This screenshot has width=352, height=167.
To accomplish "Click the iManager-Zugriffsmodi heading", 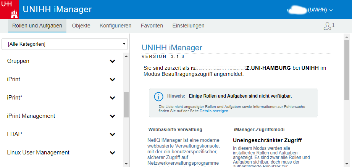I will [259, 130].
